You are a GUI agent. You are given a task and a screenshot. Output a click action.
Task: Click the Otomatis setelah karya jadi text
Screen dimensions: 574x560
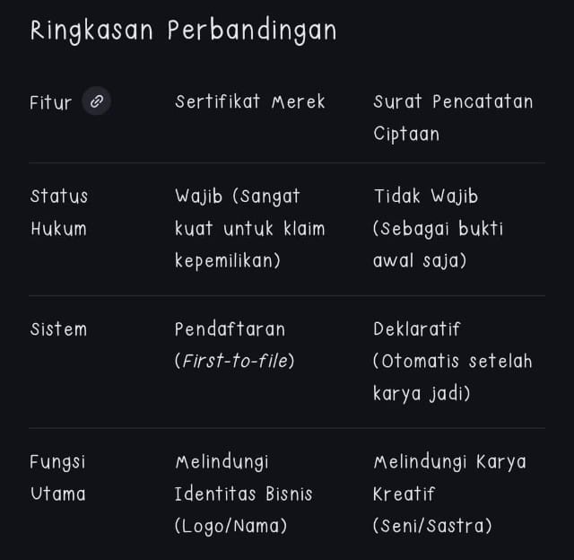[452, 377]
